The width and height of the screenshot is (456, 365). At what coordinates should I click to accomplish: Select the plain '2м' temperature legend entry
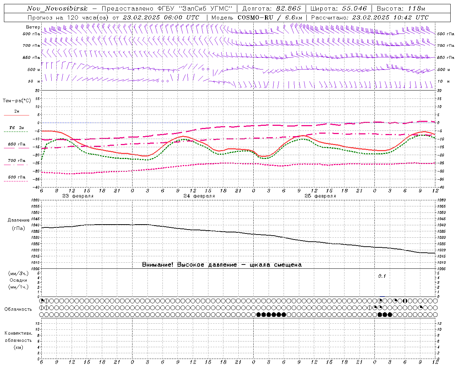pos(17,112)
